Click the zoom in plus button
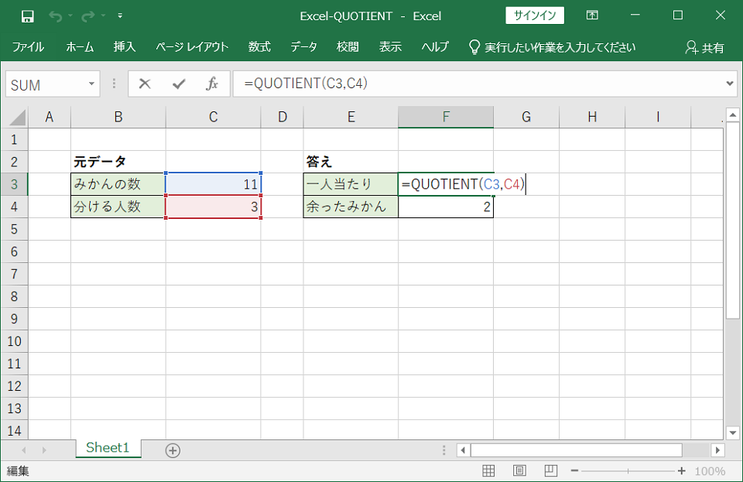The image size is (743, 482). pos(681,471)
